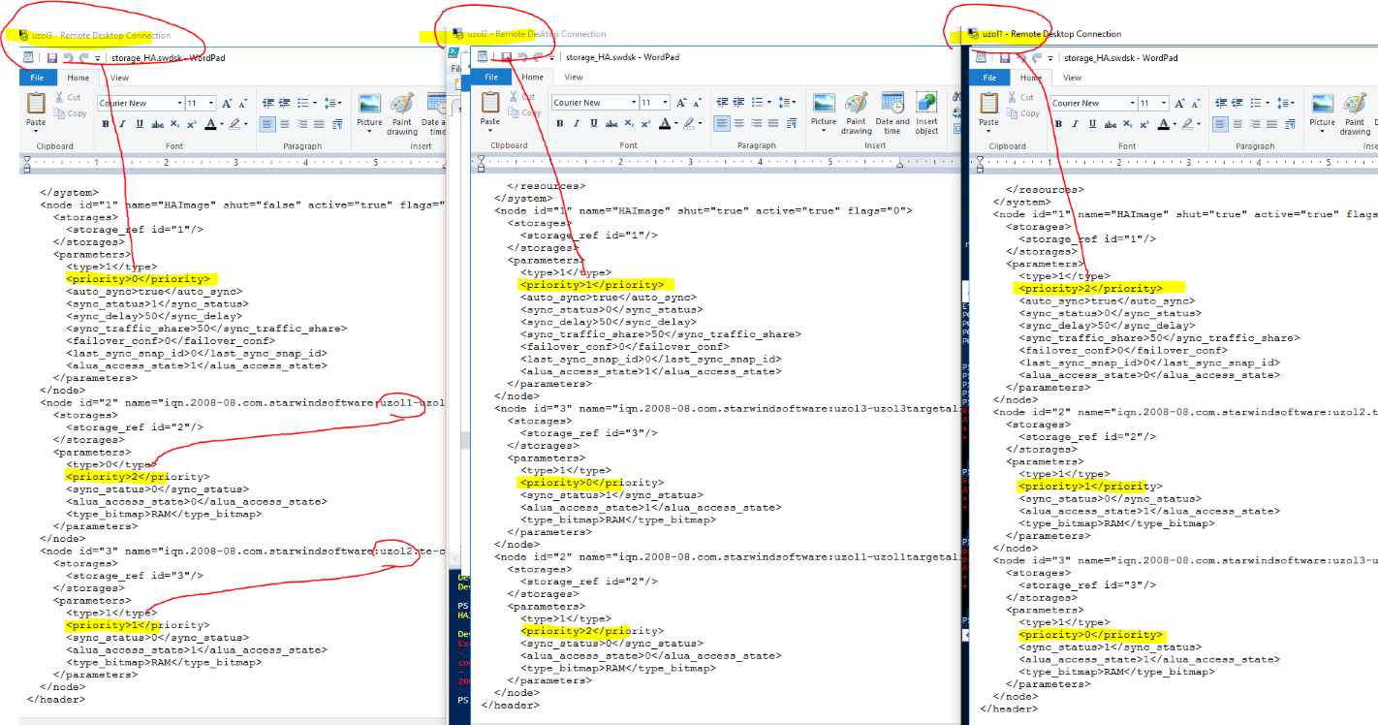
Task: Select Justify alignment in uzol2 WordPad
Action: click(772, 123)
